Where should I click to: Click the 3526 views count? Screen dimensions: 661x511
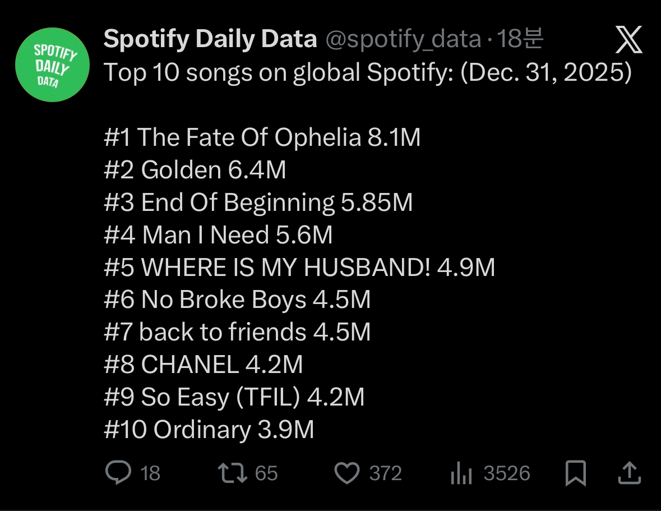(x=507, y=474)
